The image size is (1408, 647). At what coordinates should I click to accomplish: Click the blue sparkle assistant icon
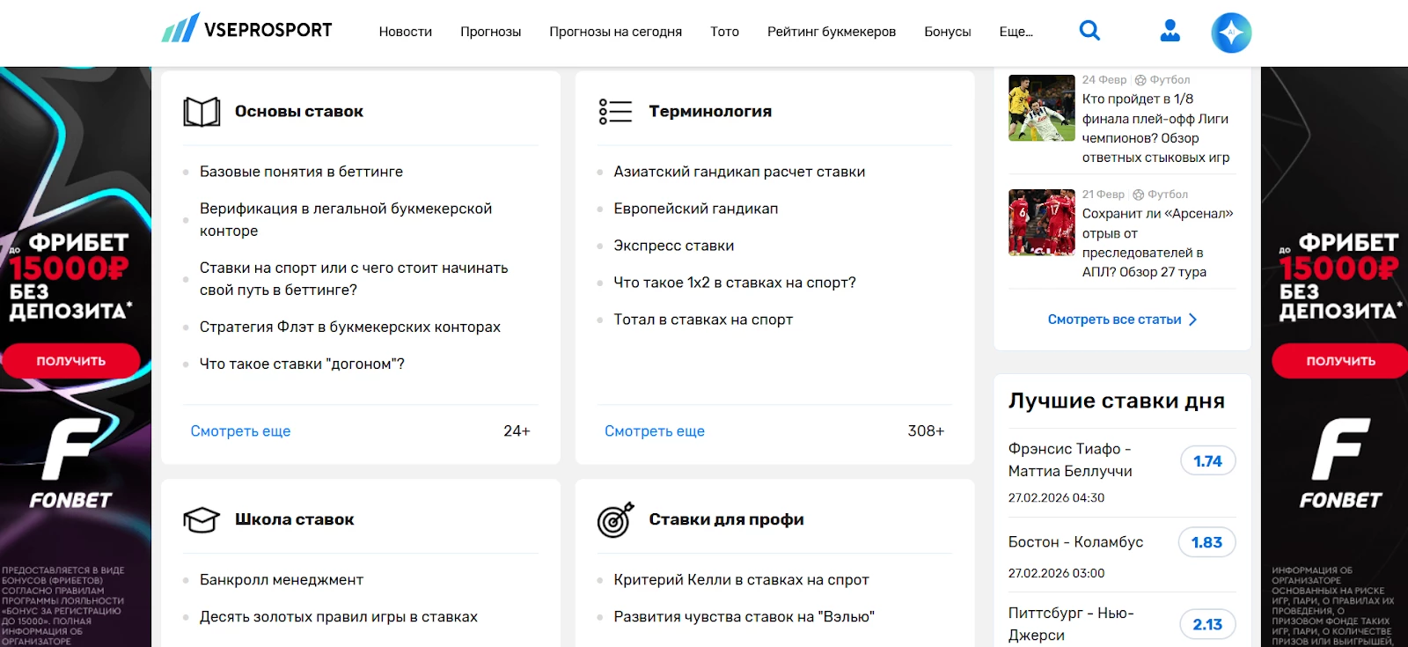pyautogui.click(x=1231, y=33)
